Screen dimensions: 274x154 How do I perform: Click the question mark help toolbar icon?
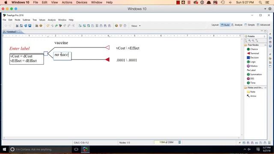point(125,26)
